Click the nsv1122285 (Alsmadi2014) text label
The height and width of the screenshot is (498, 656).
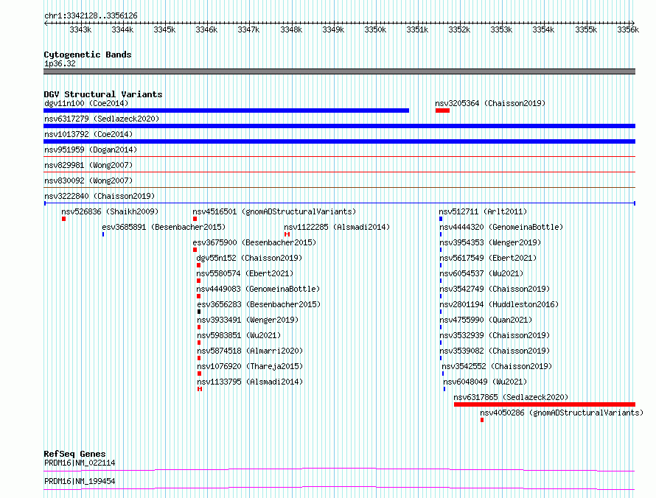pyautogui.click(x=337, y=227)
